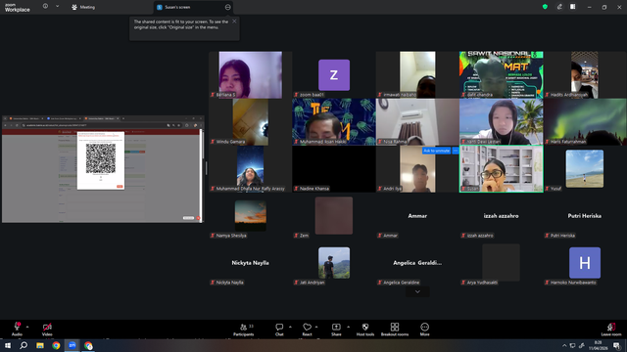Open first Chrome icon on taskbar

coord(56,345)
